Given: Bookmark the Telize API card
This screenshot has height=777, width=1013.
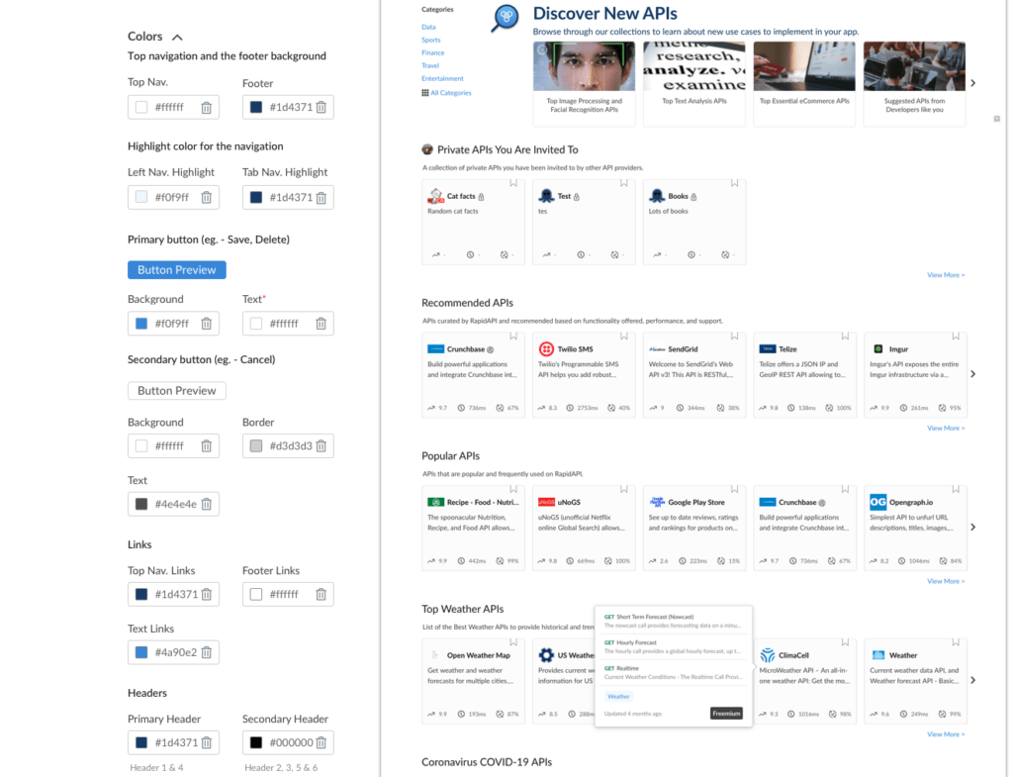Looking at the screenshot, I should (x=845, y=337).
